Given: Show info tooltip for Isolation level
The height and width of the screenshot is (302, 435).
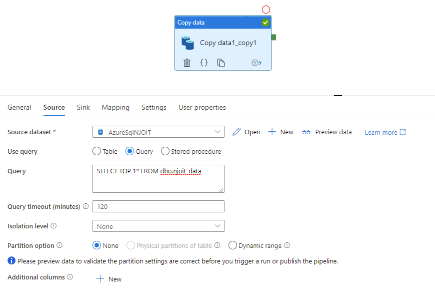Looking at the screenshot, I should pos(53,225).
